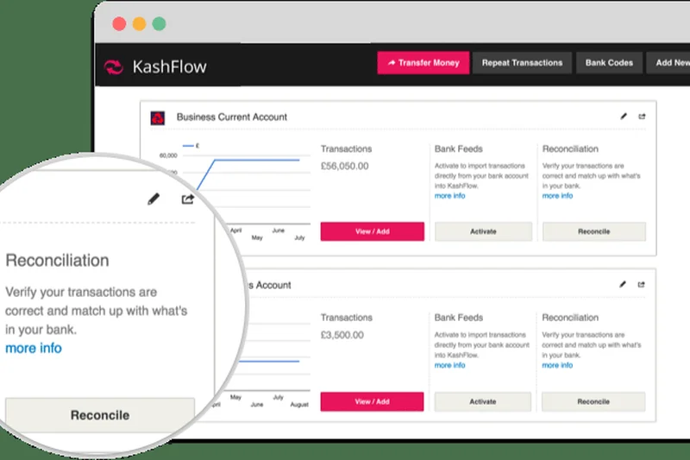Click the green macOS window button
Viewport: 690px width, 460px height.
[160, 24]
